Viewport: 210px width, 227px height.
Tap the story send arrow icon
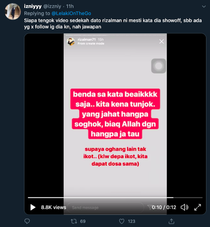pyautogui.click(x=150, y=207)
